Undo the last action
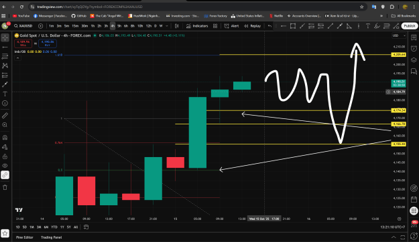419x242 pixels. click(x=270, y=26)
